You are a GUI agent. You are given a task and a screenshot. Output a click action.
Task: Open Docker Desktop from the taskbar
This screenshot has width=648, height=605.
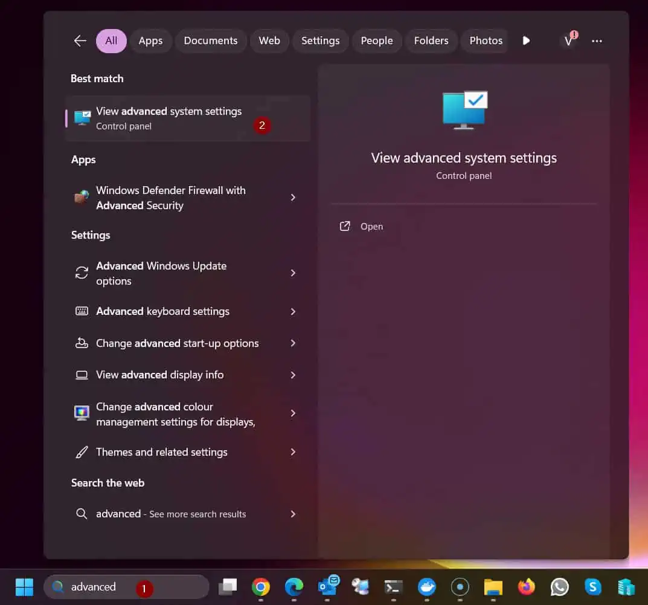(x=427, y=587)
